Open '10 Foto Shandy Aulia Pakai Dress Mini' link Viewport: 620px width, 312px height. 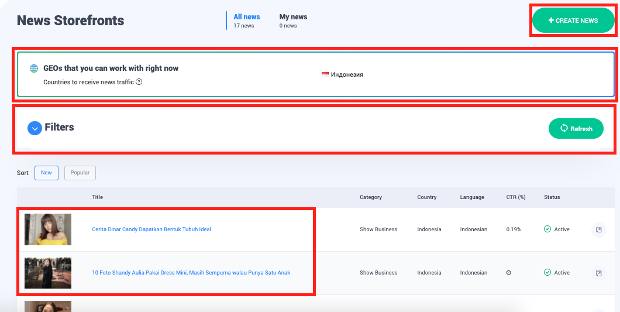(191, 273)
